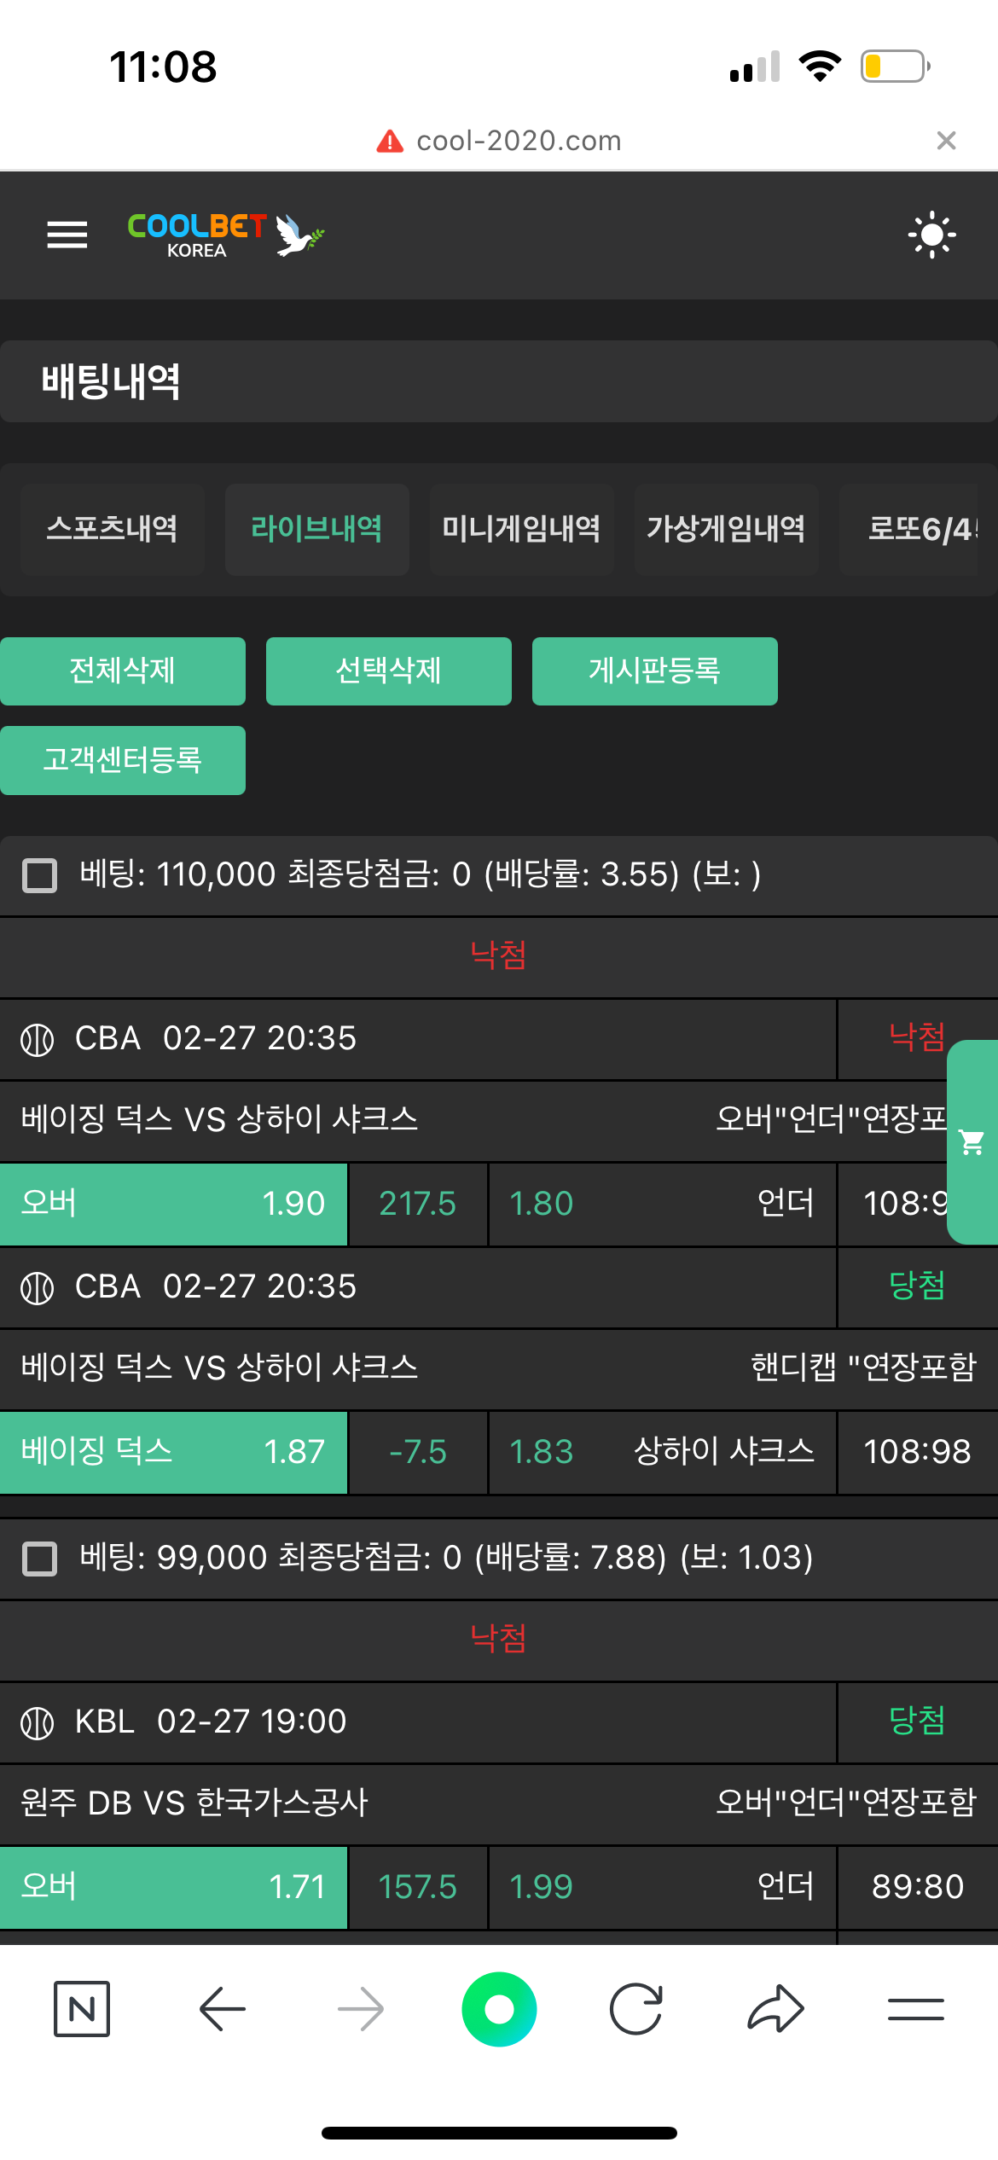Close the cool-2020.com browser tab
The width and height of the screenshot is (998, 2160).
click(x=946, y=141)
